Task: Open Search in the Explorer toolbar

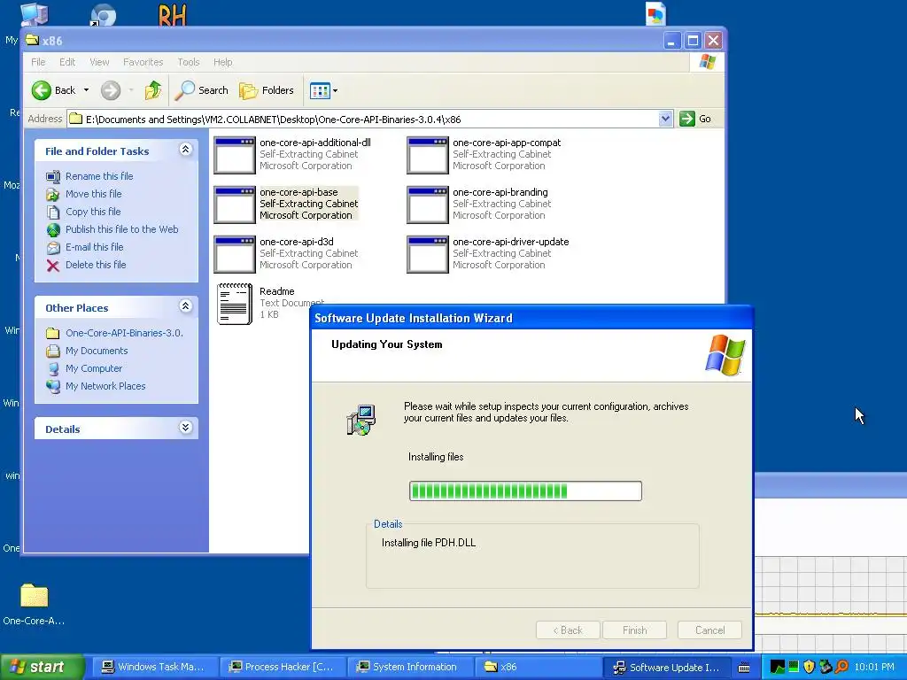Action: (x=202, y=90)
